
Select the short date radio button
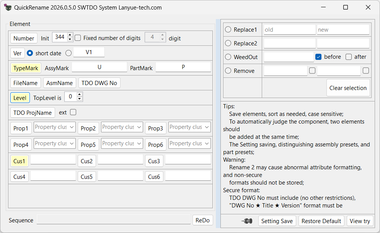point(30,53)
